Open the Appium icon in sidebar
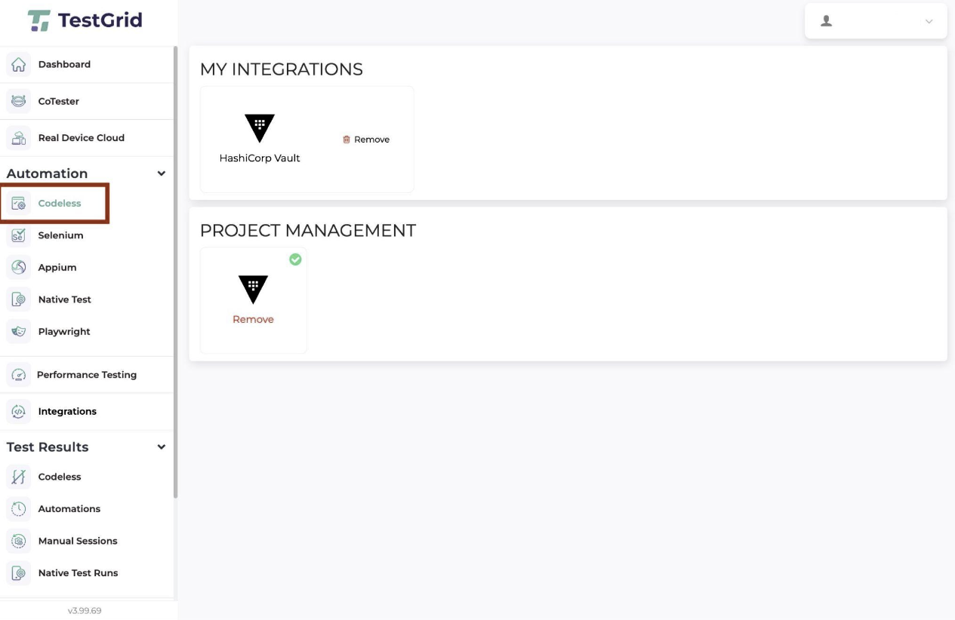The height and width of the screenshot is (620, 955). [19, 267]
